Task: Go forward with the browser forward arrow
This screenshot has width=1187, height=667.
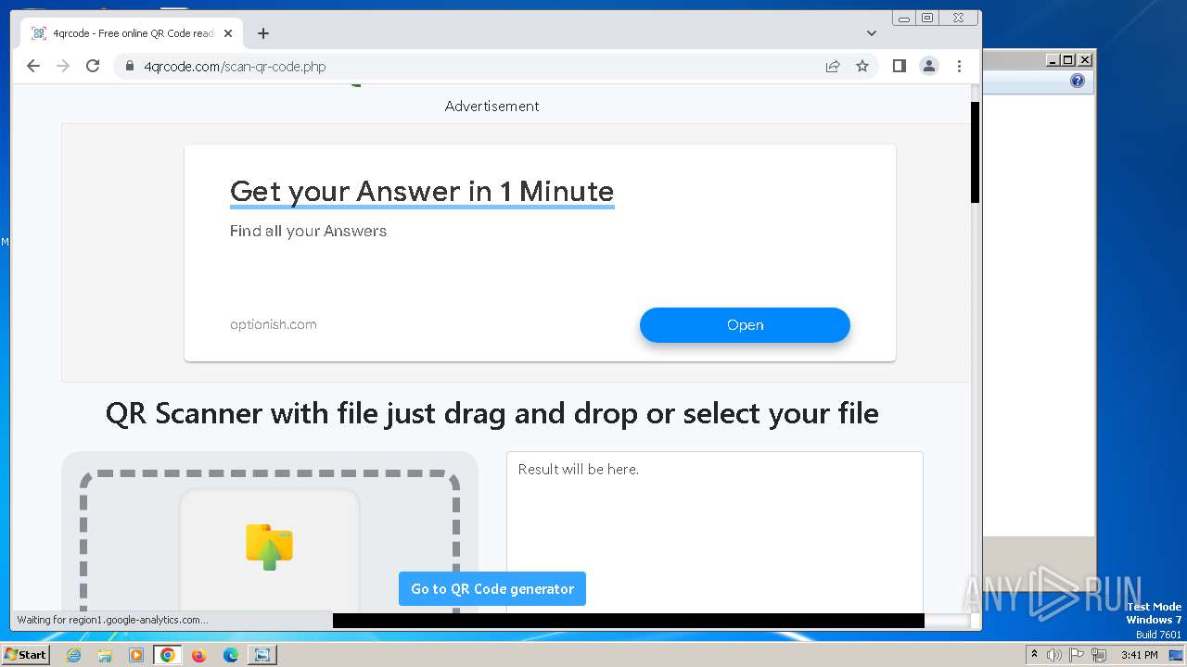Action: click(x=63, y=66)
